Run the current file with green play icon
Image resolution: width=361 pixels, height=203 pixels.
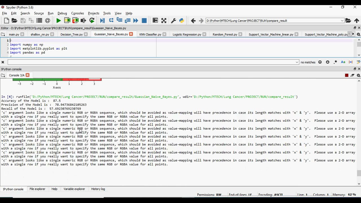click(x=58, y=21)
